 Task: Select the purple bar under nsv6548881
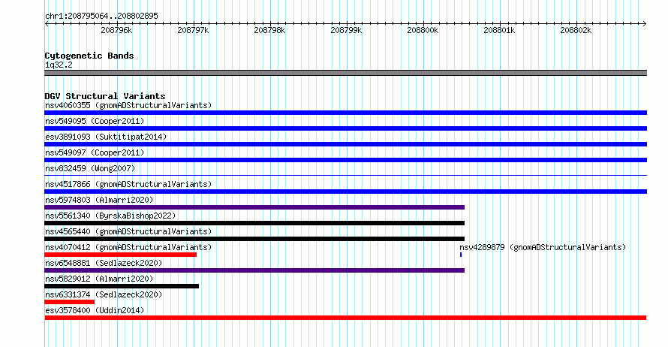[x=254, y=270]
